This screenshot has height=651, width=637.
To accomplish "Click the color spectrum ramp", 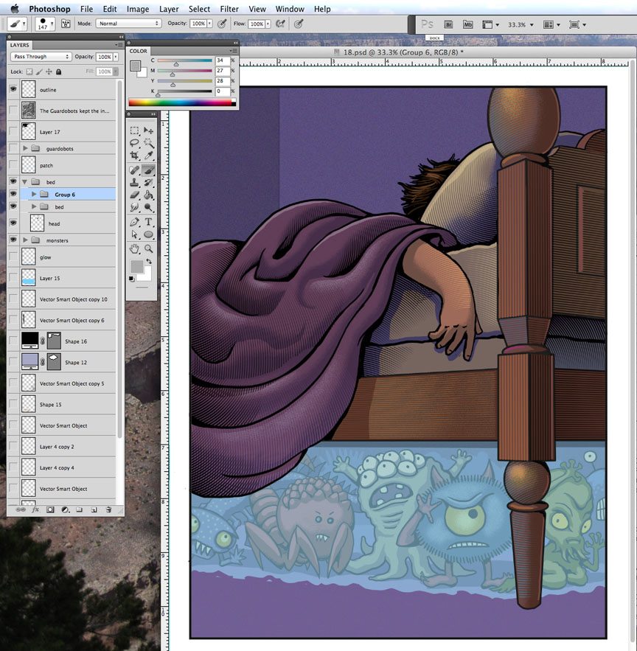I will pos(182,102).
